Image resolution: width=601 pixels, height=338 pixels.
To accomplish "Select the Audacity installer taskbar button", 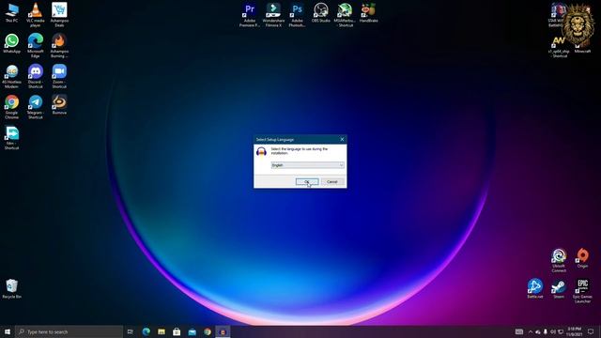I will click(x=223, y=331).
